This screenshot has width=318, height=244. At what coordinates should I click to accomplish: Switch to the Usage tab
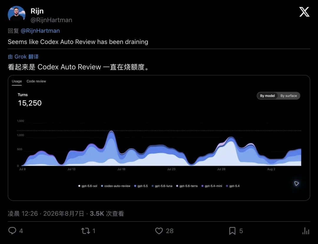tap(16, 81)
